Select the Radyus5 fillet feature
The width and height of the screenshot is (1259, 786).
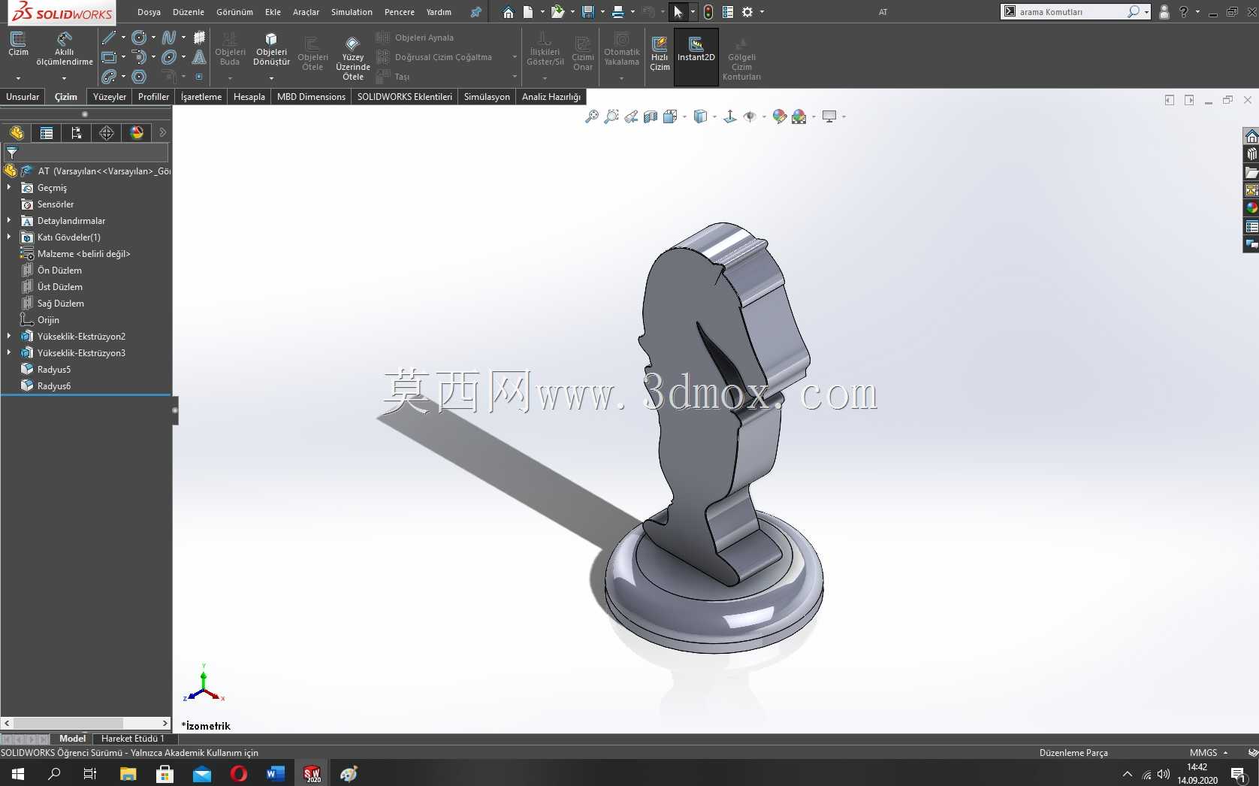[x=54, y=370]
